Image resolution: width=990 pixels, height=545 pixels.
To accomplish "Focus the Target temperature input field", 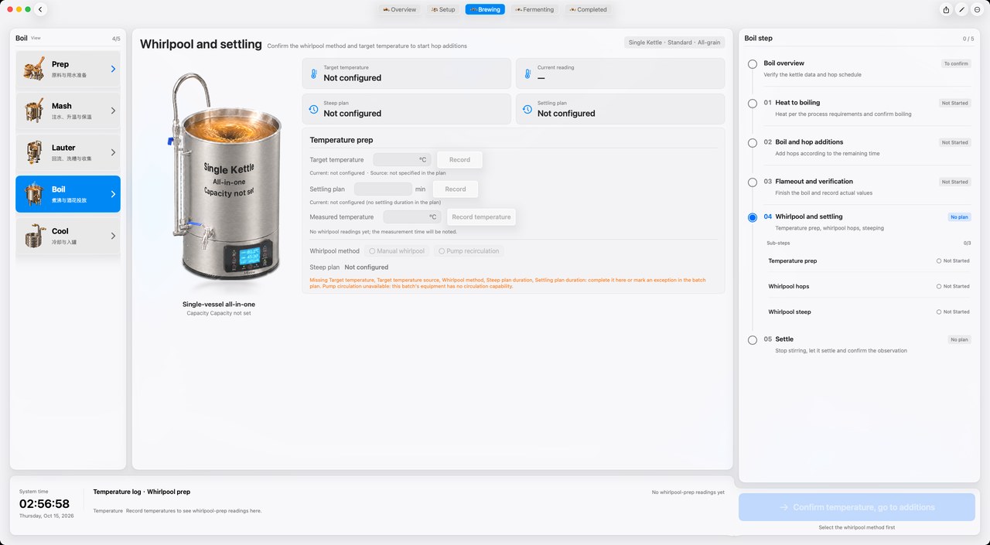I will click(401, 160).
